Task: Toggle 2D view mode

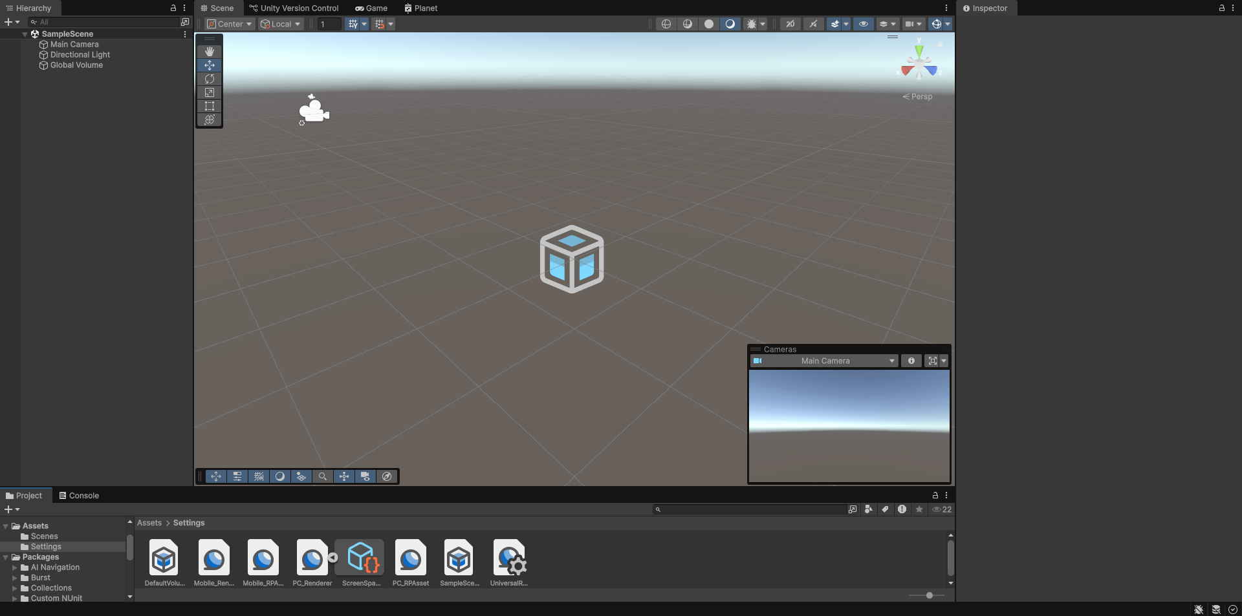Action: click(x=790, y=24)
